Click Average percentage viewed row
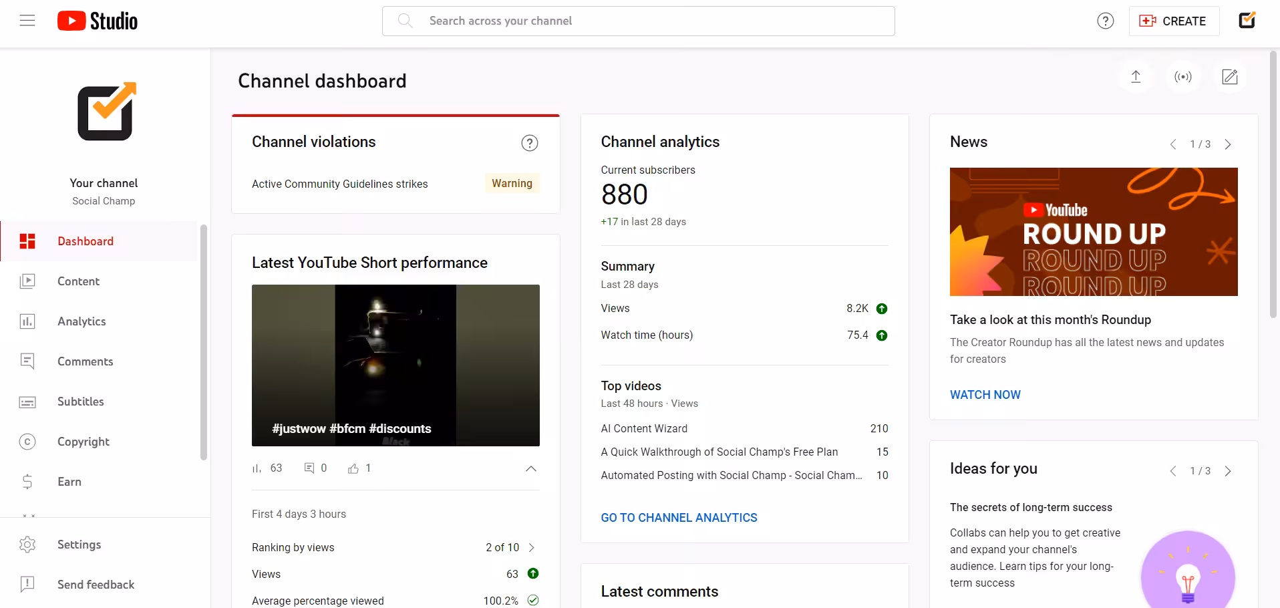Viewport: 1280px width, 608px height. (395, 601)
